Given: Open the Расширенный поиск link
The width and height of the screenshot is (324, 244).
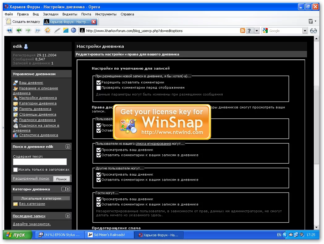Looking at the screenshot, I should tap(31, 178).
